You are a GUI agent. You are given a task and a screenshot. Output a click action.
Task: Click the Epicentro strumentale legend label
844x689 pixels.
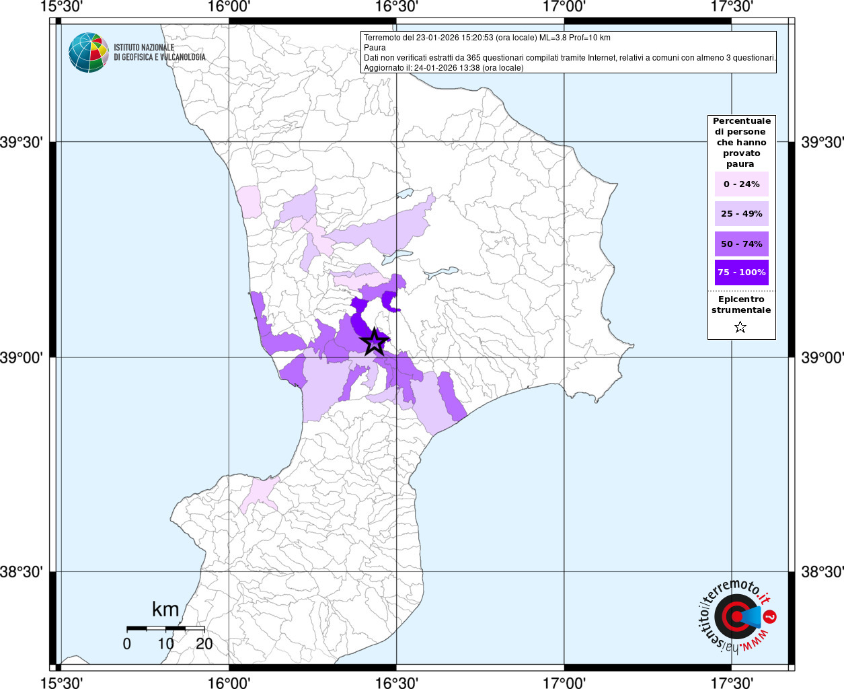[741, 305]
